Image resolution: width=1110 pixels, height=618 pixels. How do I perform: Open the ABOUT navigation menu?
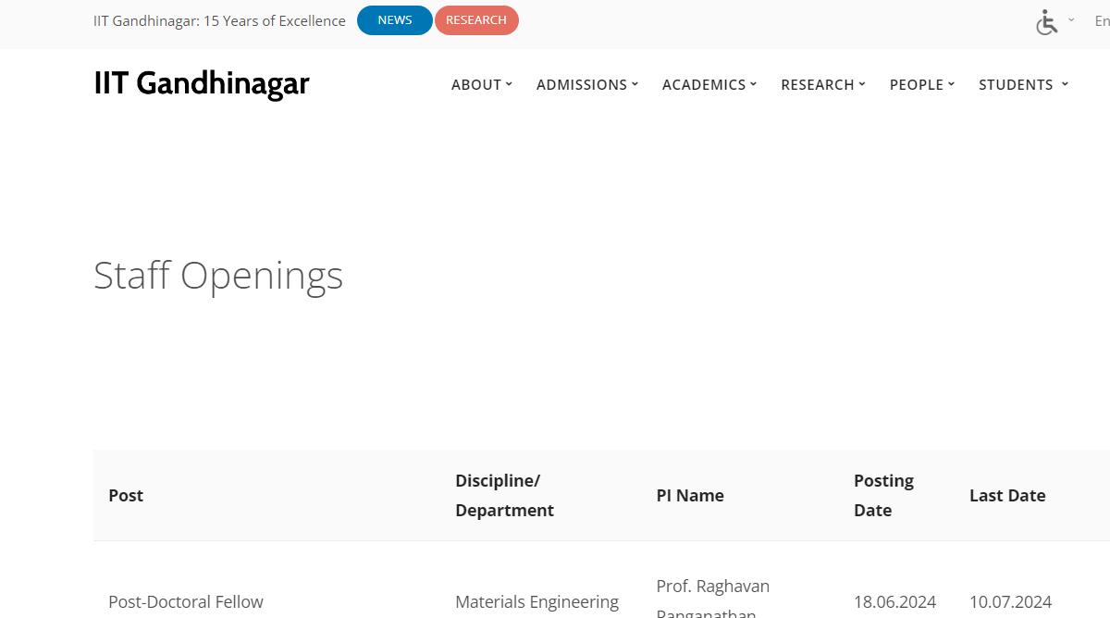(x=481, y=84)
